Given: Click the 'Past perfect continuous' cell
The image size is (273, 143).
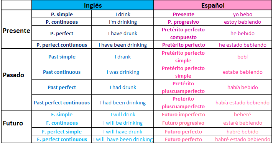Looking at the screenshot, I should point(62,102).
